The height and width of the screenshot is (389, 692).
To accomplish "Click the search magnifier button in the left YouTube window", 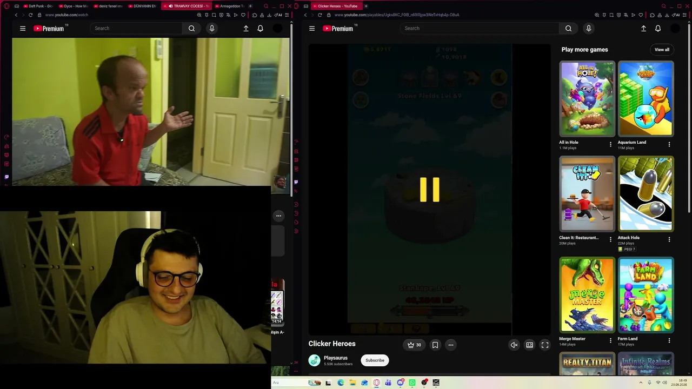I will tap(191, 28).
